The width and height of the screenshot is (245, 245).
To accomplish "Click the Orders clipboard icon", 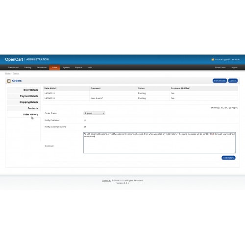I will 9,81.
